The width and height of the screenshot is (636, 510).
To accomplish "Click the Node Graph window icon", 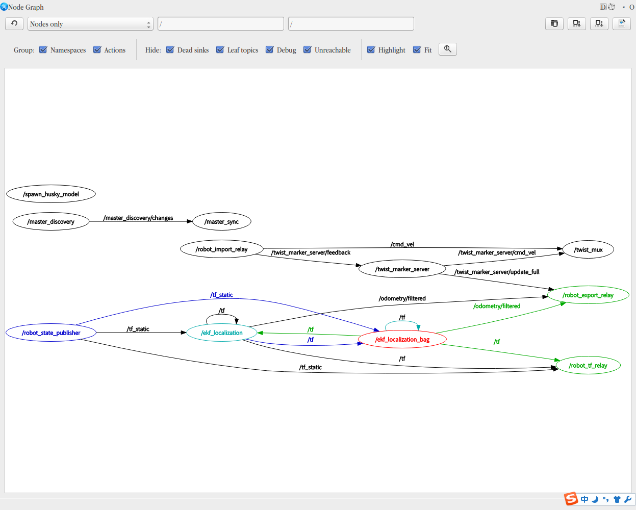I will (x=4, y=7).
